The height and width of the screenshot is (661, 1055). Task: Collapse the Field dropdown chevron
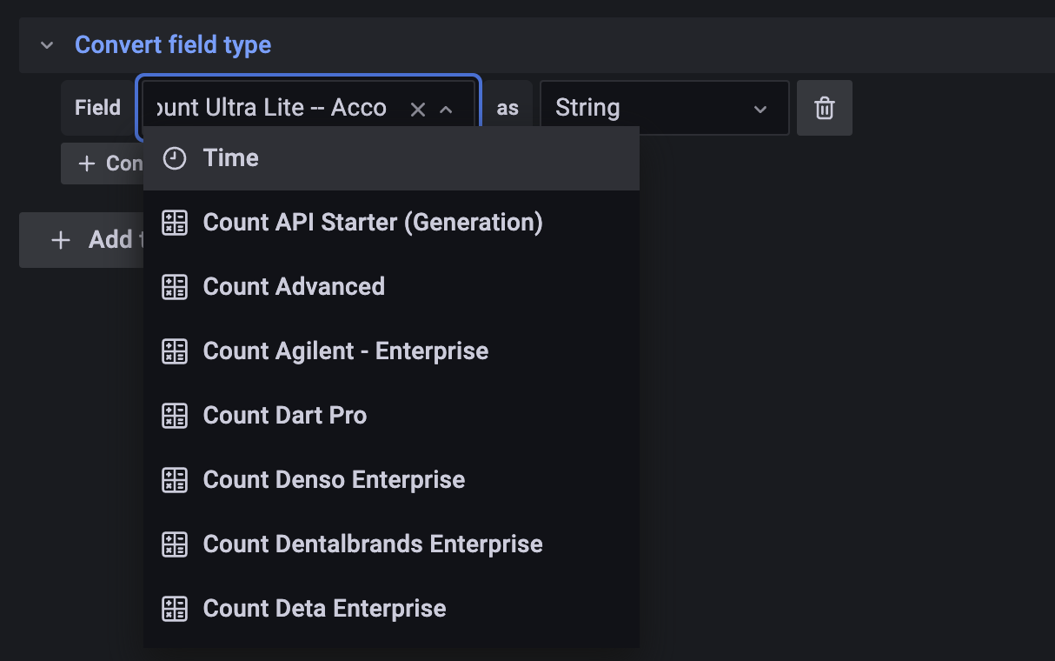[447, 109]
